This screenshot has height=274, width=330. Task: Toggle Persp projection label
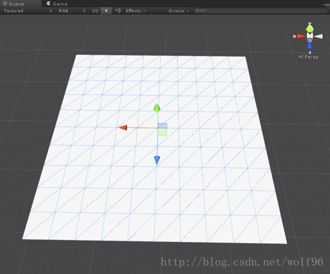(308, 57)
